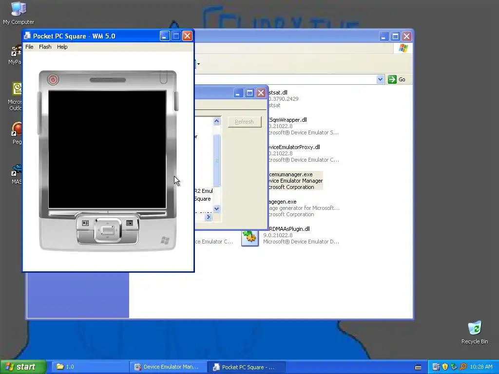The image size is (499, 374).
Task: Tap the calendar grid hardware button on the device
Action: (x=130, y=223)
